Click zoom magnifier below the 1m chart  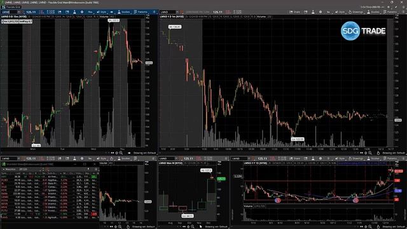tap(370, 153)
